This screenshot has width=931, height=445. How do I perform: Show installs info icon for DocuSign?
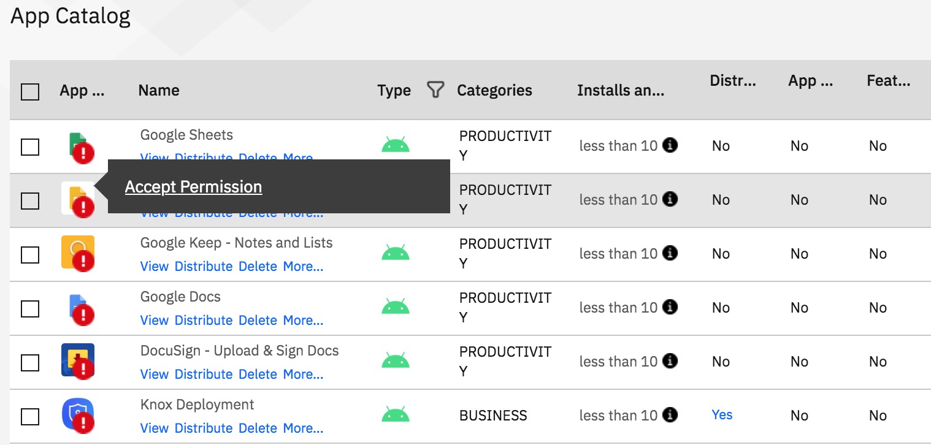click(670, 361)
